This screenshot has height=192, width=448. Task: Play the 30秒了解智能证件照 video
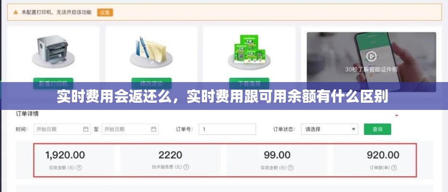click(x=371, y=57)
